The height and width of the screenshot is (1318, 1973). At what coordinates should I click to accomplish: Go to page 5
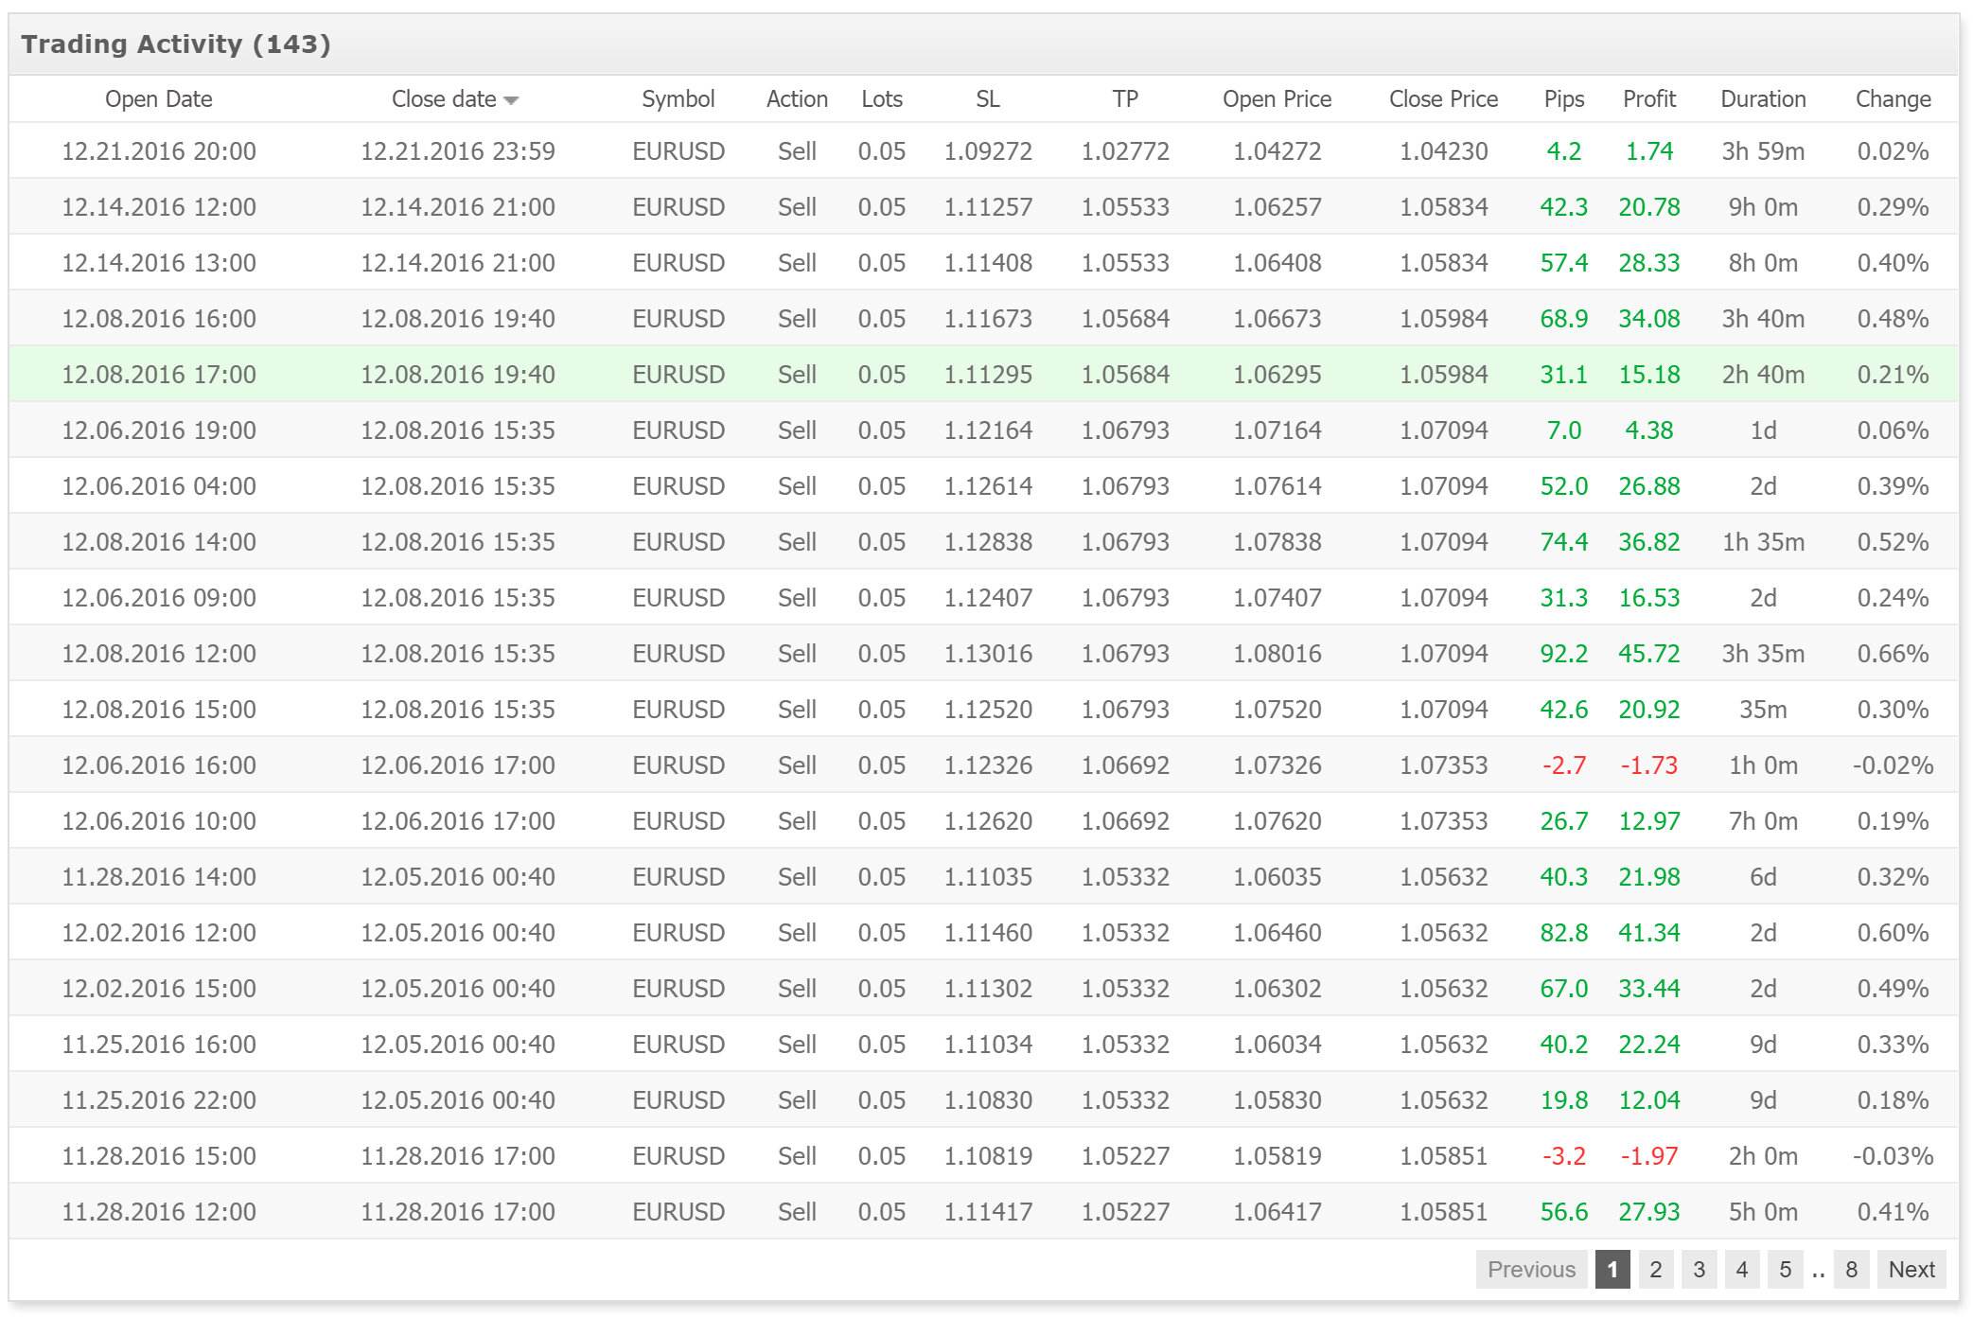[x=1786, y=1270]
